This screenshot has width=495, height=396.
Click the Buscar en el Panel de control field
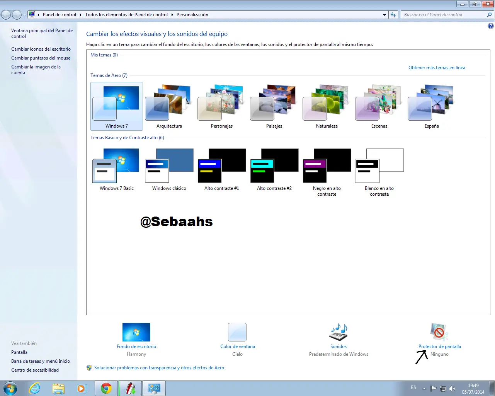pyautogui.click(x=444, y=15)
